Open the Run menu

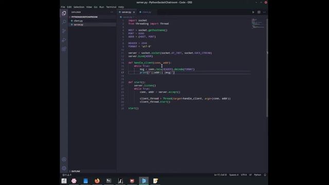click(102, 7)
